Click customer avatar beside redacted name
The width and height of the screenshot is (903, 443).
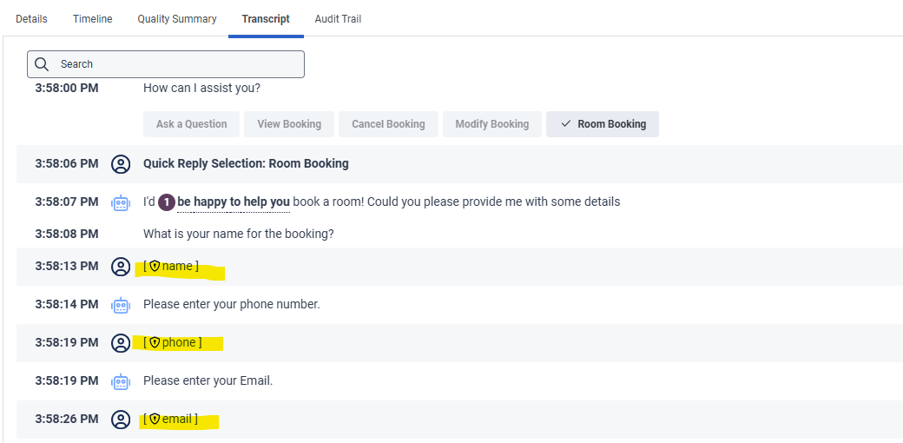[121, 267]
